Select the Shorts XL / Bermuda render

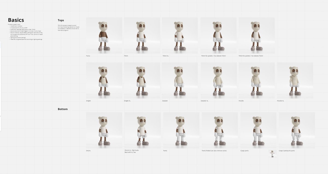(x=142, y=130)
